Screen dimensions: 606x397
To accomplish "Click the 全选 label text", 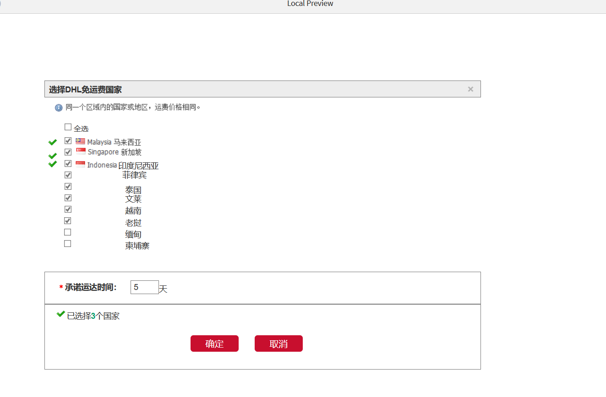I will click(x=81, y=129).
